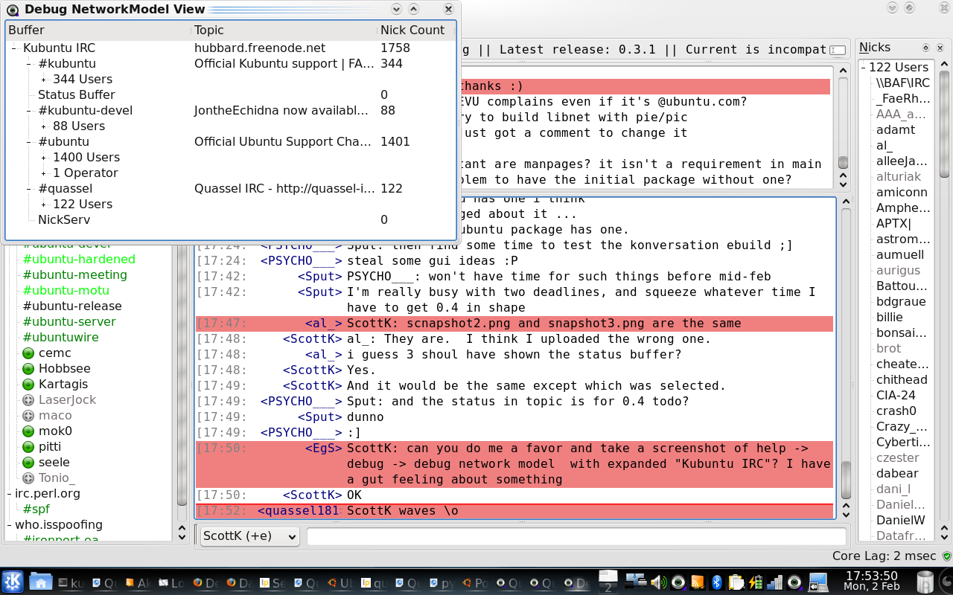Click the first Quassel eye tray icon
Viewport: 953px width, 595px height.
(x=678, y=582)
